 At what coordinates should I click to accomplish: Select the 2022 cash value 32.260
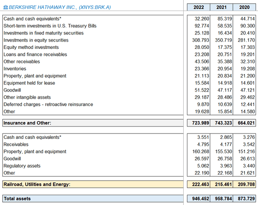coord(202,19)
